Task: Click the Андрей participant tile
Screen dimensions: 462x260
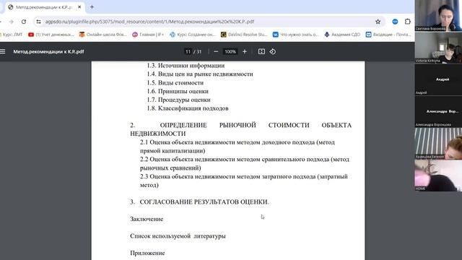Action: pos(438,79)
